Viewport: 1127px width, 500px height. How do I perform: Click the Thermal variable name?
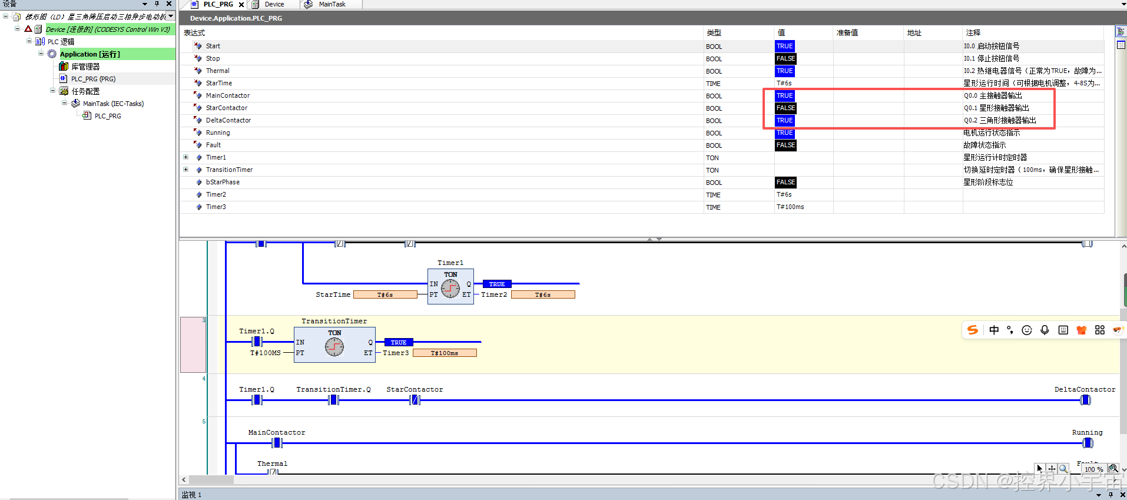[x=217, y=71]
